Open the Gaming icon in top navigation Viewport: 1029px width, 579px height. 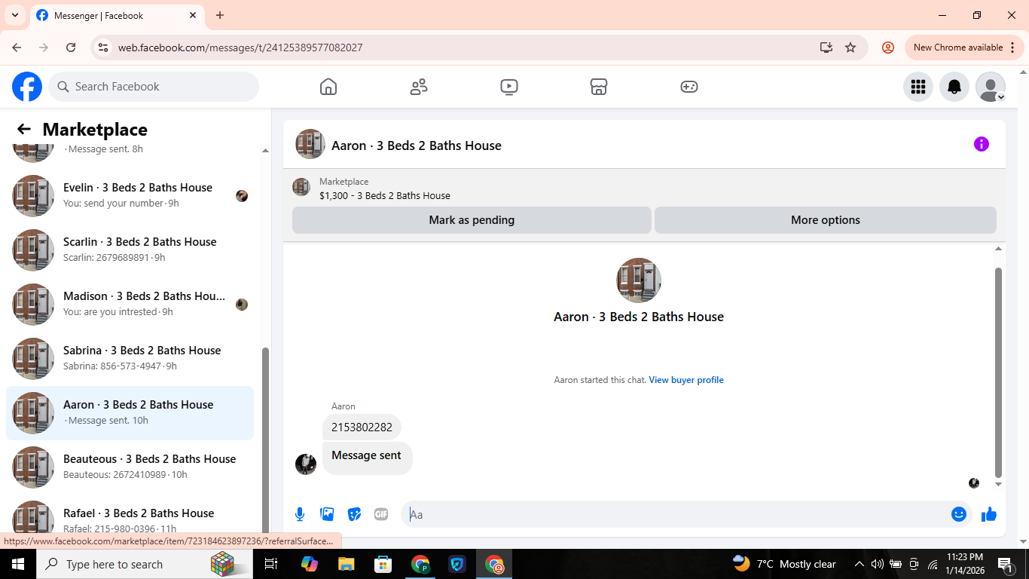point(689,87)
